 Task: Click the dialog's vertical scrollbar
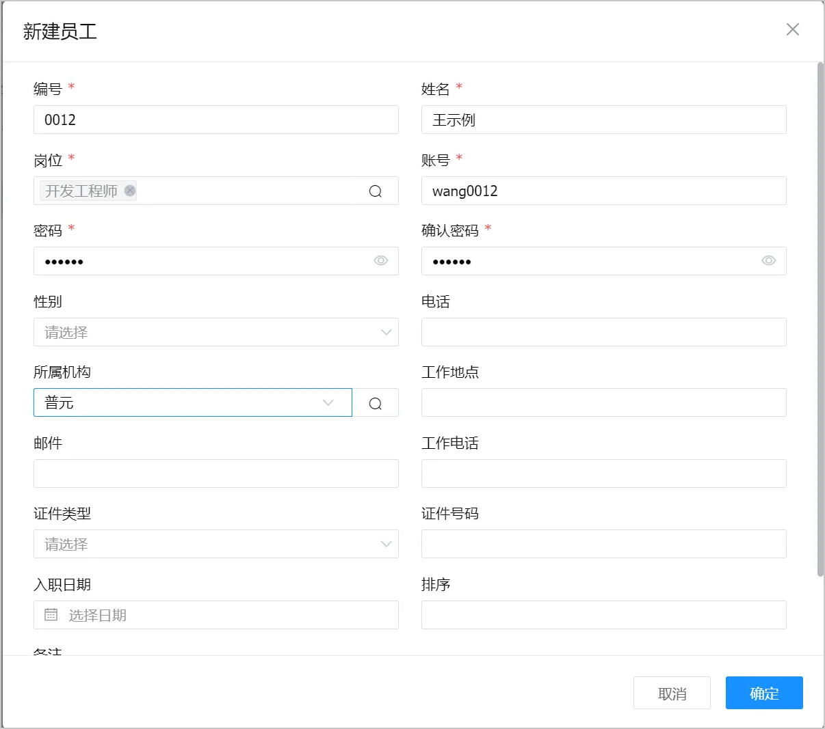[820, 321]
